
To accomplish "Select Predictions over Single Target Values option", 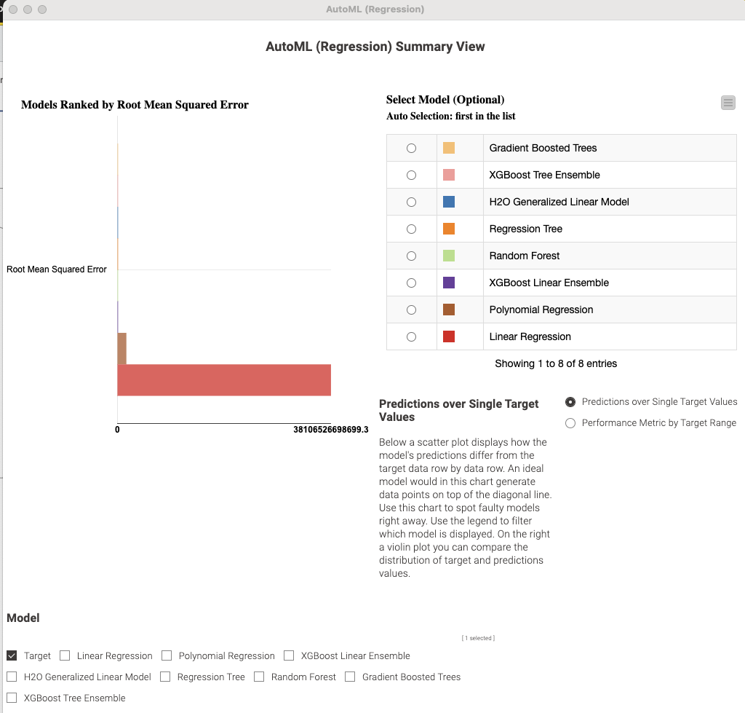I will point(570,402).
